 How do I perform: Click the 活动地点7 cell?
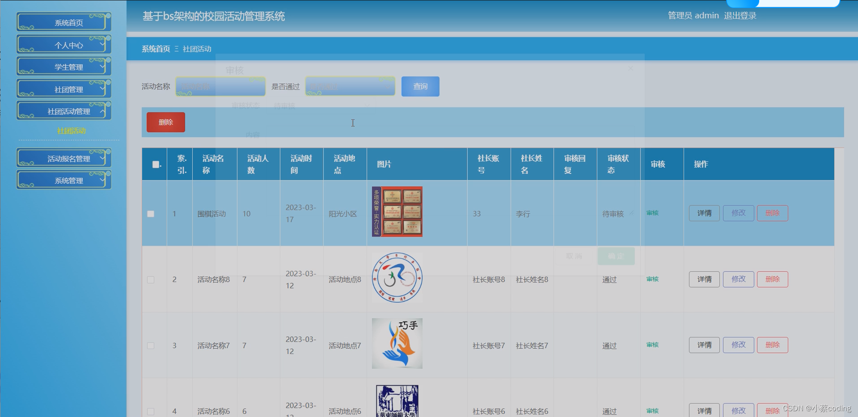pyautogui.click(x=345, y=345)
